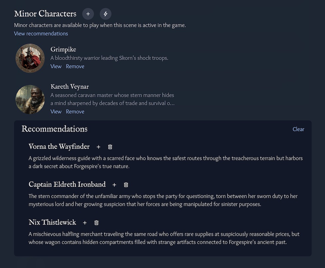Click the trash icon next to Nix Thistlewick
The height and width of the screenshot is (268, 325).
[96, 223]
